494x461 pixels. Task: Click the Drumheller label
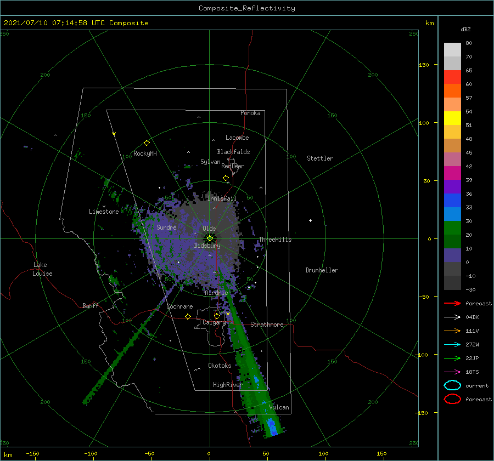point(322,270)
